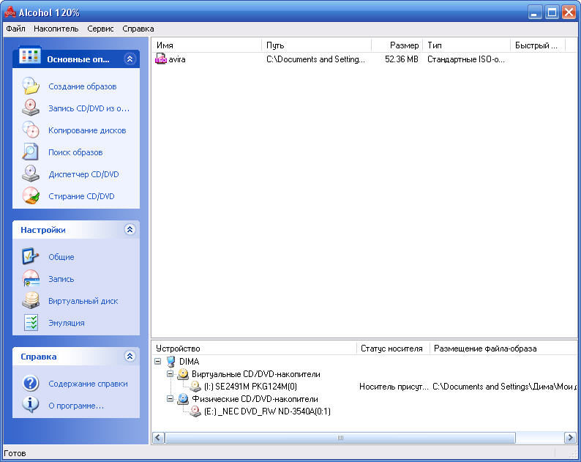The image size is (581, 462).
Task: Click the Общие settings icon
Action: click(31, 256)
